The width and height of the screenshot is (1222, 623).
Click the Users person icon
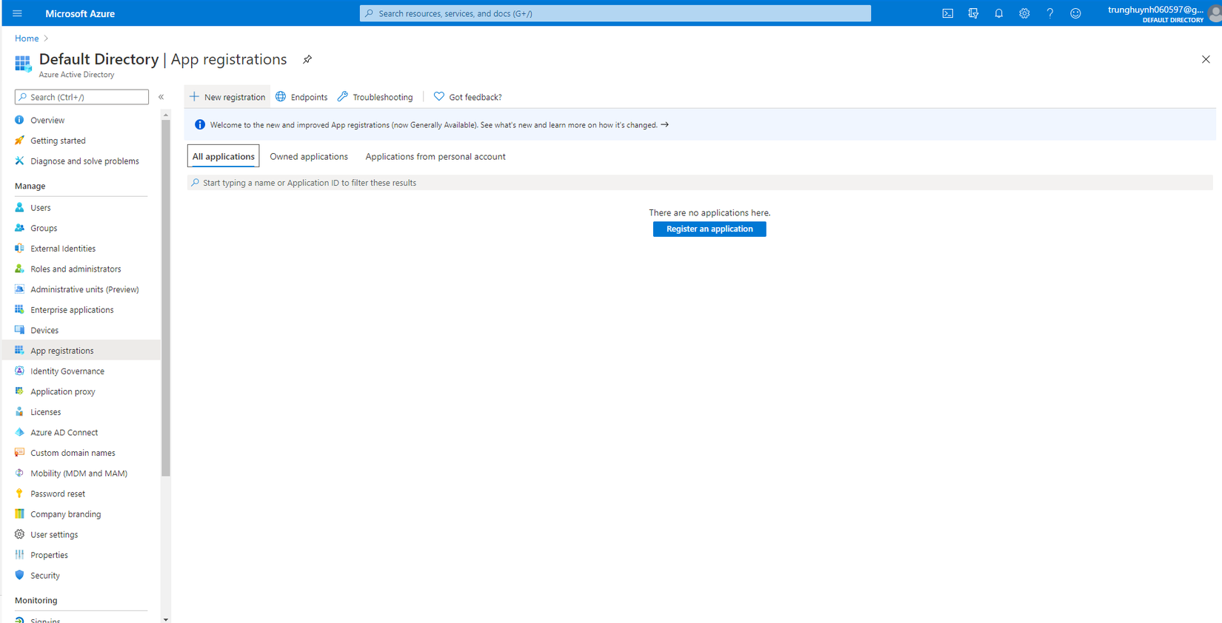pos(19,208)
